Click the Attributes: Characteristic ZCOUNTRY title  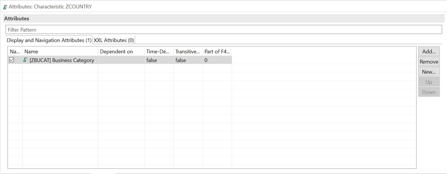[x=50, y=7]
